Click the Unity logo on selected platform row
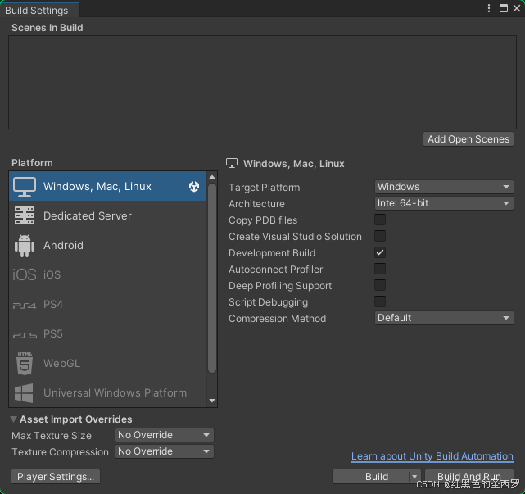 194,187
